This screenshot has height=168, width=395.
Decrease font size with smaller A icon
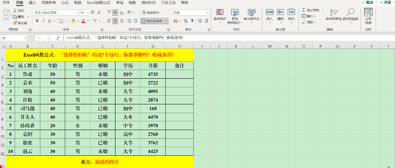tap(99, 12)
